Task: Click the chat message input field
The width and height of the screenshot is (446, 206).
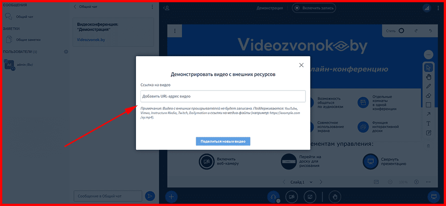Action: pyautogui.click(x=108, y=196)
